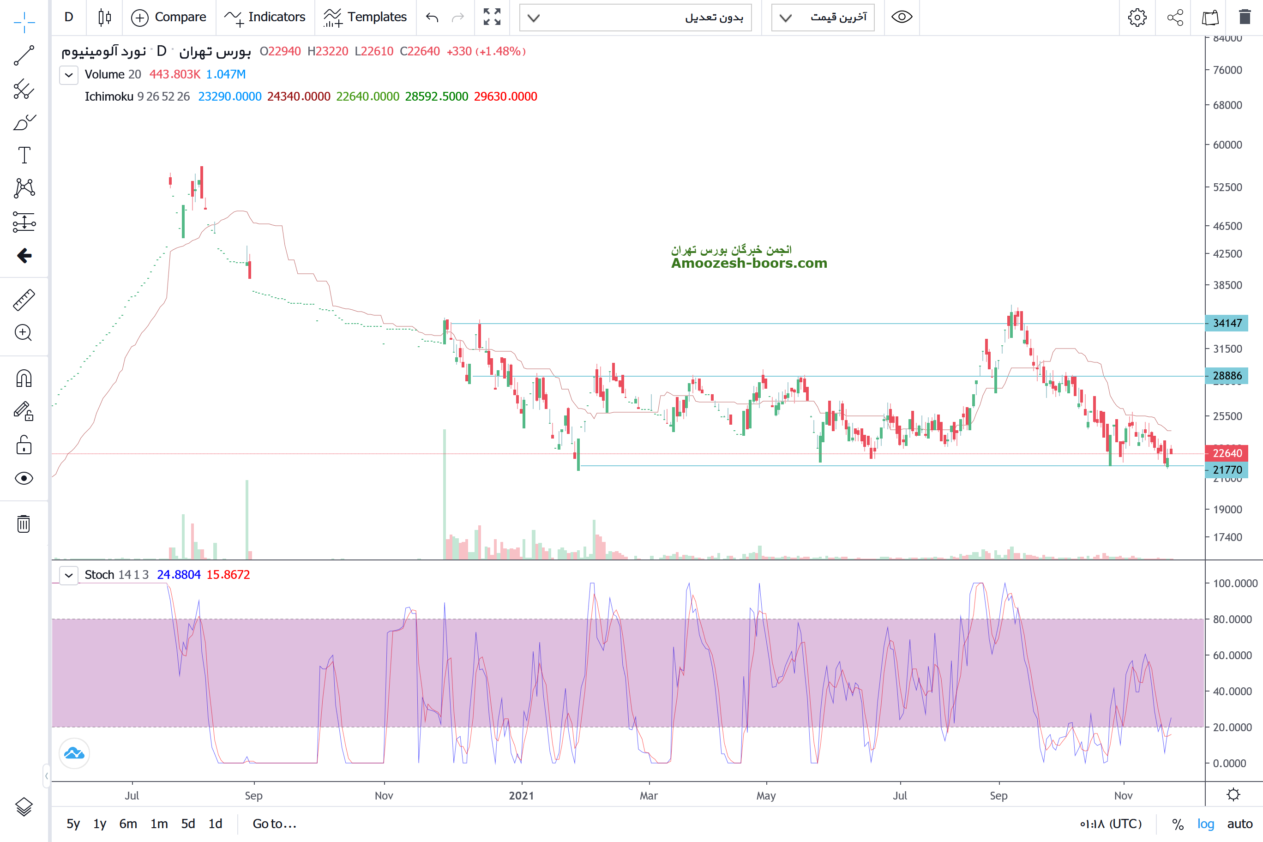Open the آخرین قیمت dropdown
The width and height of the screenshot is (1263, 842).
pyautogui.click(x=822, y=17)
